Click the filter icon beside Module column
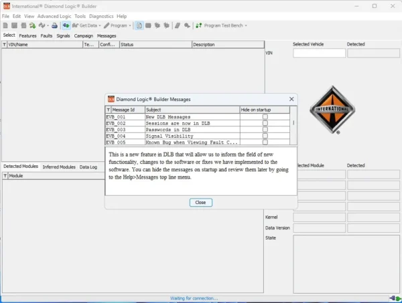The height and width of the screenshot is (303, 402). (x=5, y=176)
